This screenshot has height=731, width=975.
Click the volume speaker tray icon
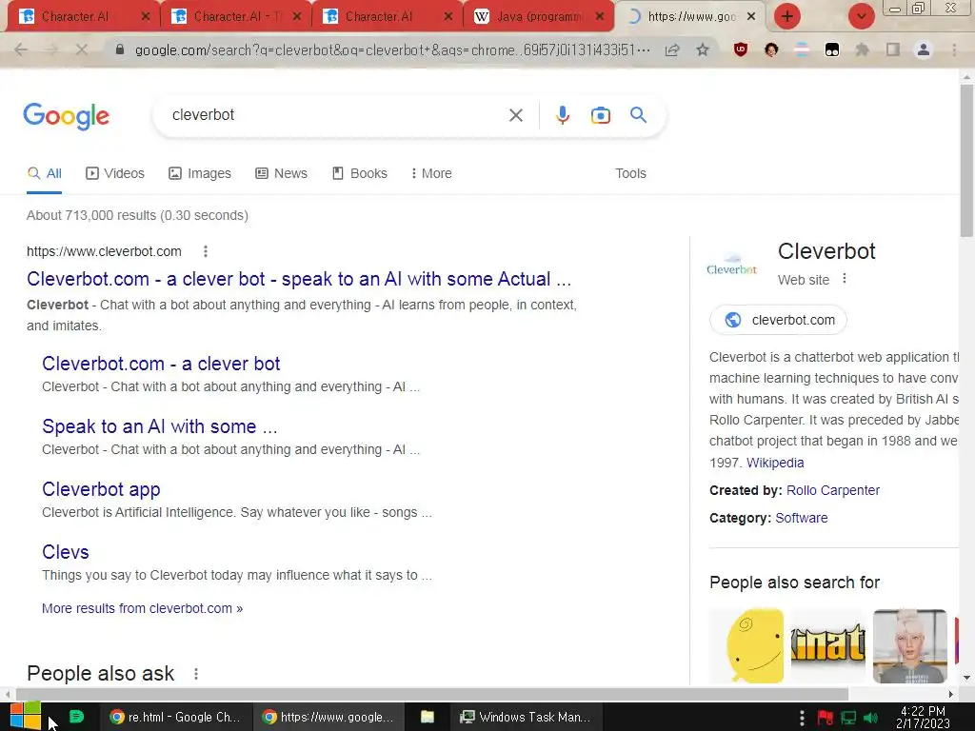870,718
